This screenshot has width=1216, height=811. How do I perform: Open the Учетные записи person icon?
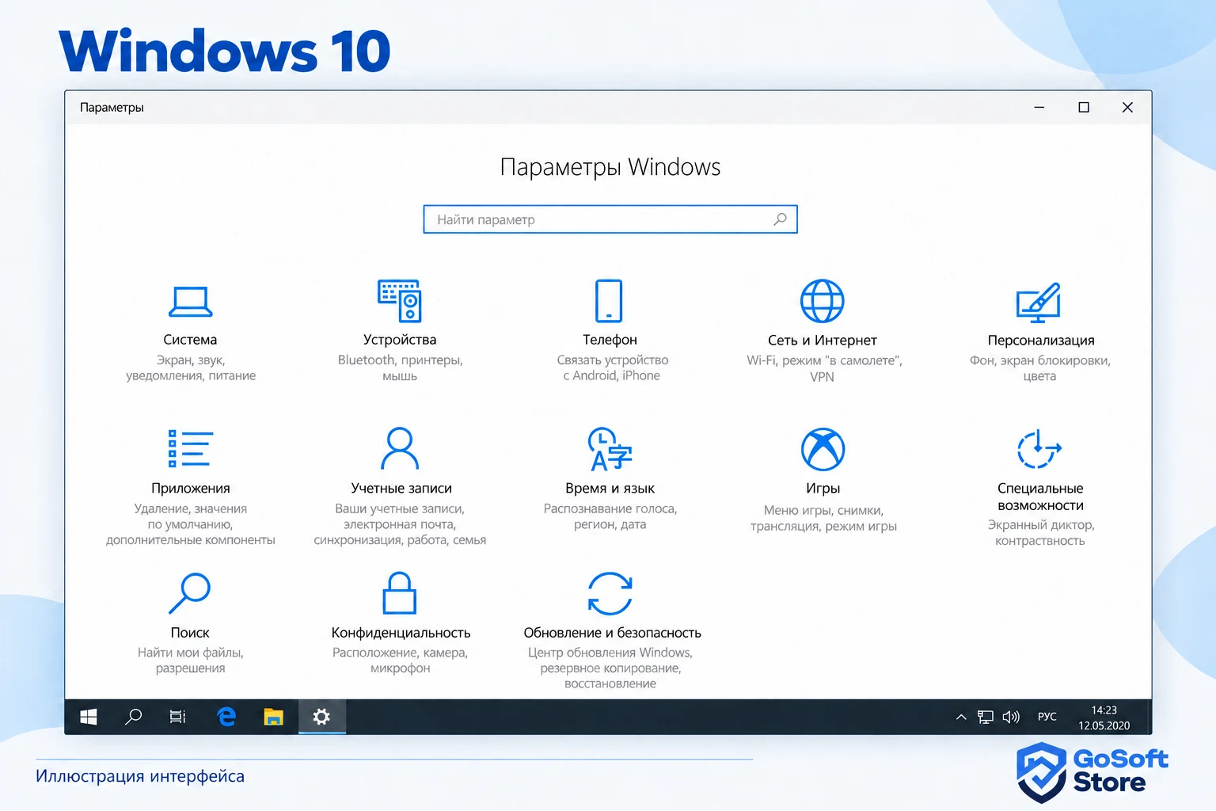click(400, 448)
